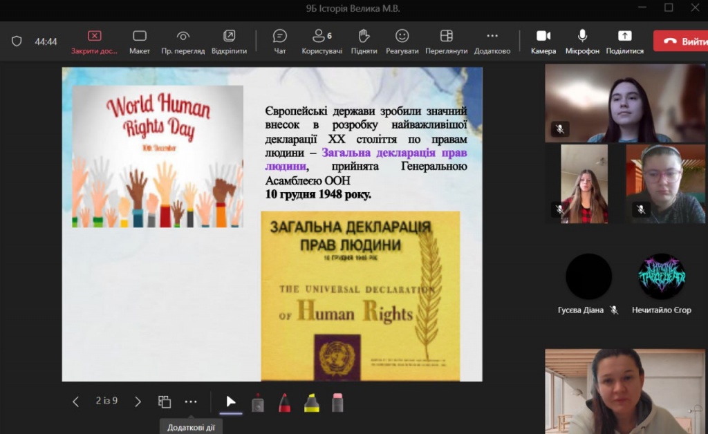Toggle Пр. перегляд private view
The height and width of the screenshot is (434, 708).
[183, 41]
